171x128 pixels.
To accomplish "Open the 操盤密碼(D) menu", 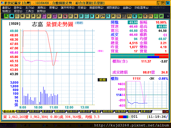I will click(96, 8).
